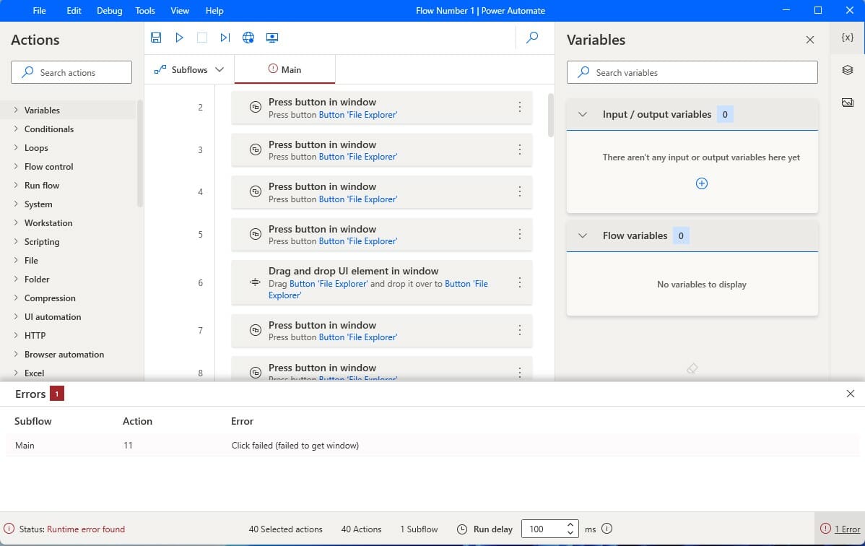This screenshot has height=546, width=865.
Task: Click into the Search actions field
Action: (71, 72)
